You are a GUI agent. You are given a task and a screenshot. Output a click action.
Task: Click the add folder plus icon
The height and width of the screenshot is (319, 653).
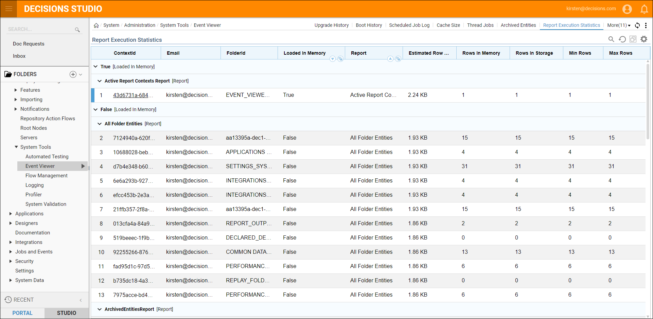click(73, 74)
